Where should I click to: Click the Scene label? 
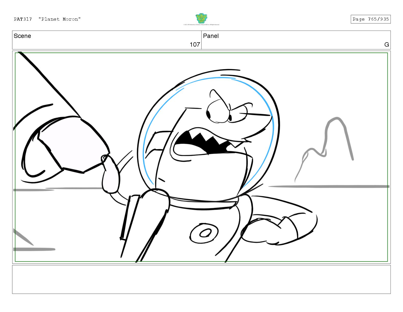tap(22, 36)
